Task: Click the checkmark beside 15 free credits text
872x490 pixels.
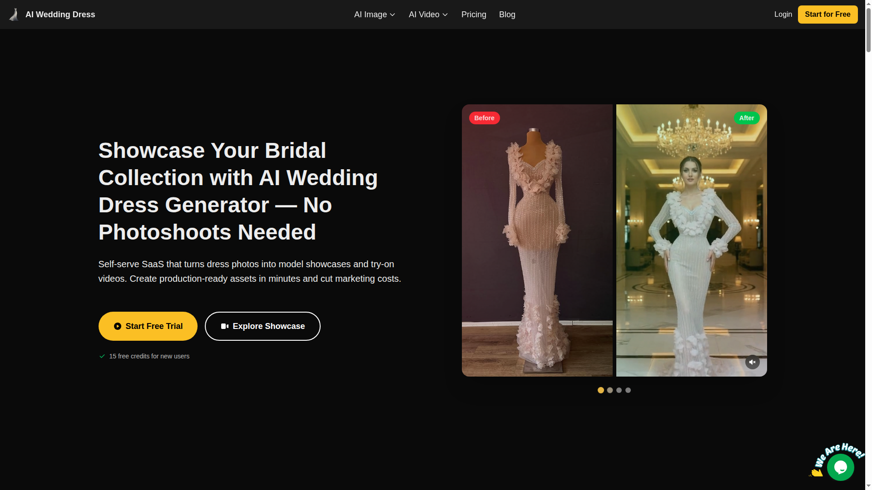Action: click(x=102, y=356)
